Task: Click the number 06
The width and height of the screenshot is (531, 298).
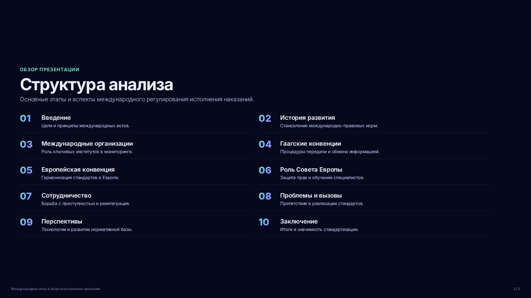Action: coord(265,170)
